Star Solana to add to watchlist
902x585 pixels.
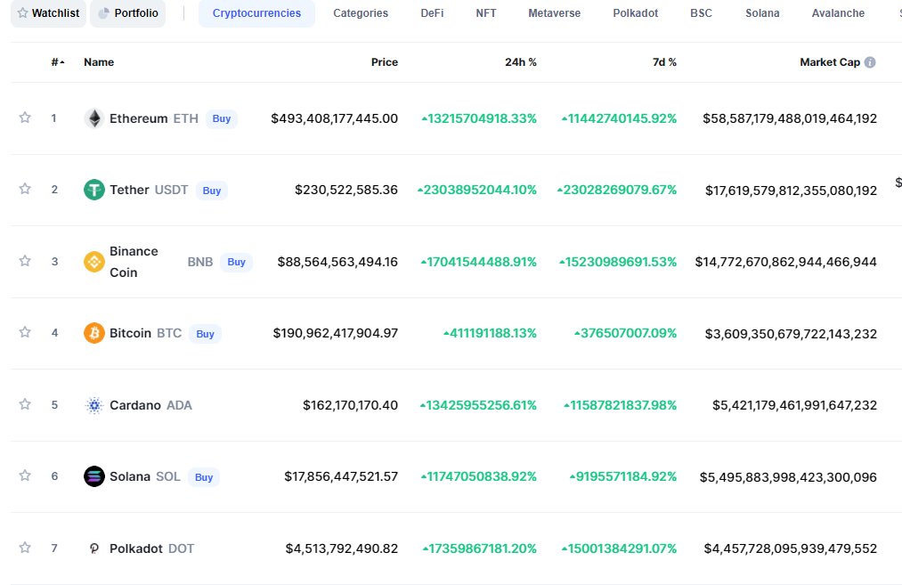click(25, 475)
